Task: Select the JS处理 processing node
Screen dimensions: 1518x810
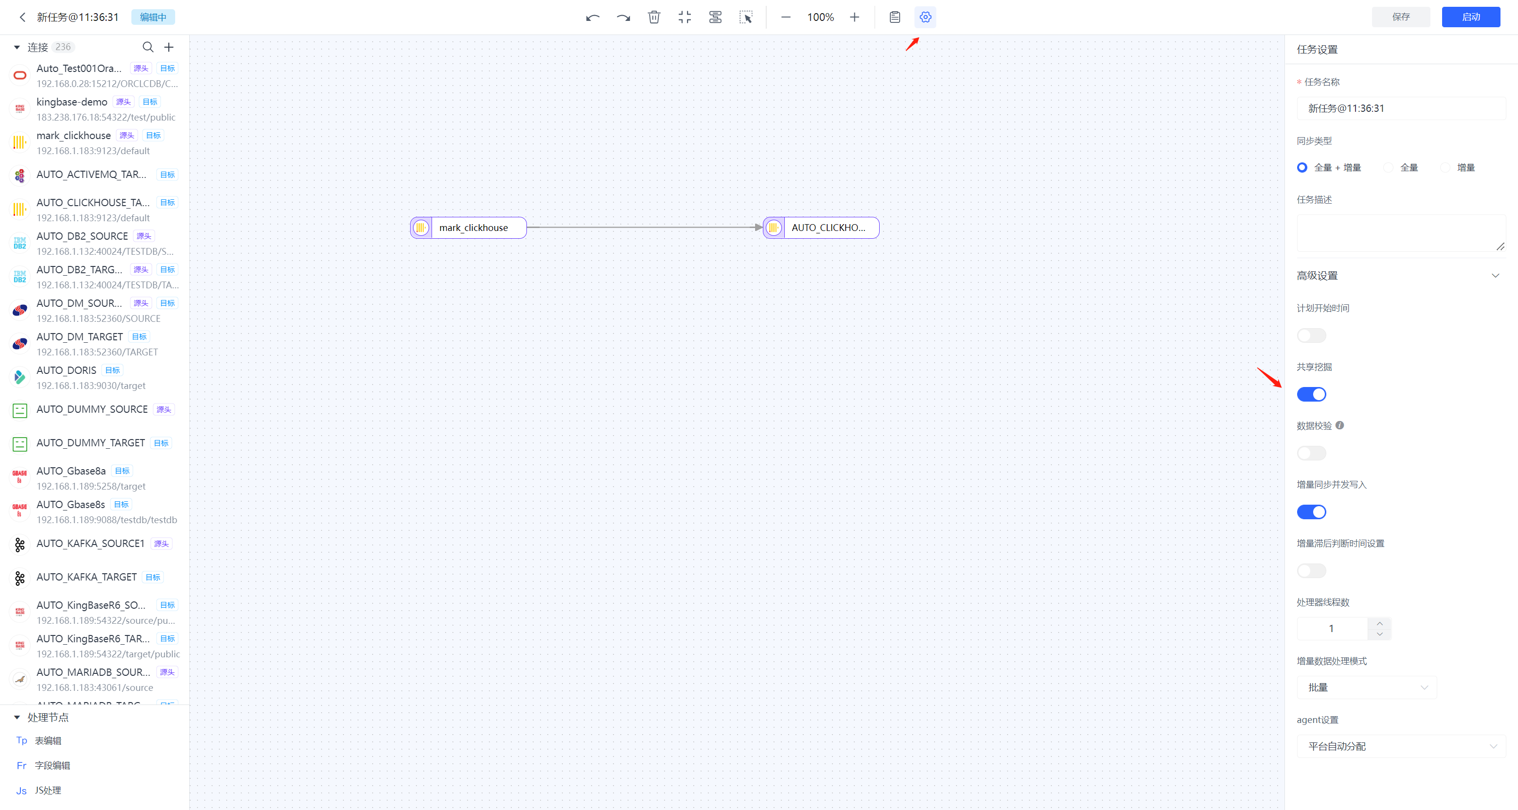Action: pos(47,791)
